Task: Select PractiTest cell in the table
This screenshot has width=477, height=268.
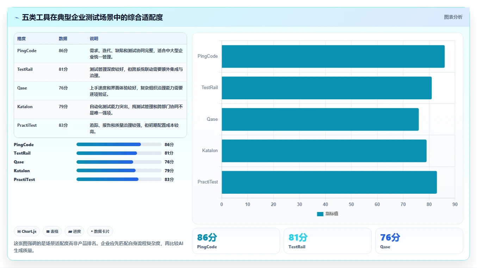Action: click(27, 125)
